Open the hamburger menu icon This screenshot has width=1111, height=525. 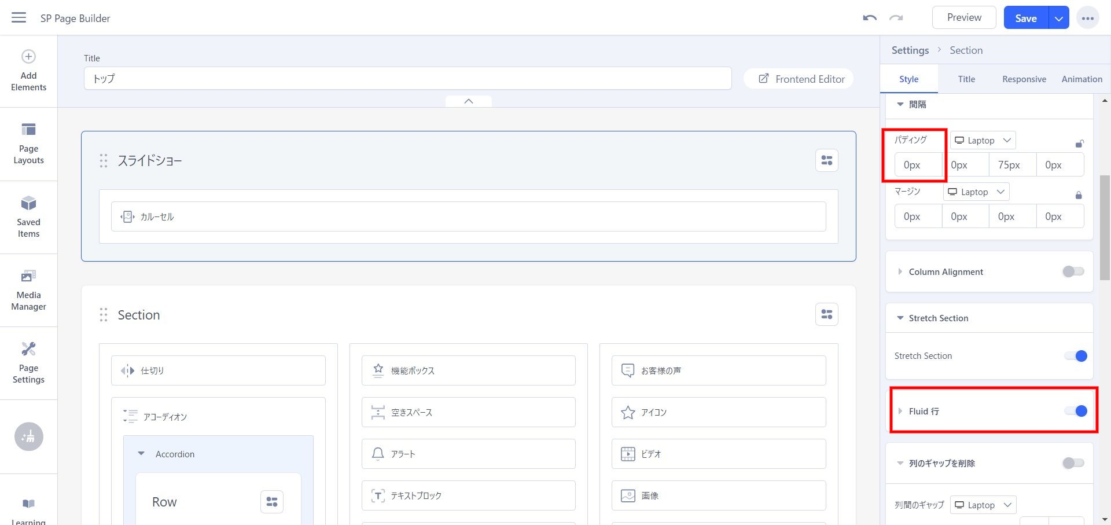(x=19, y=17)
